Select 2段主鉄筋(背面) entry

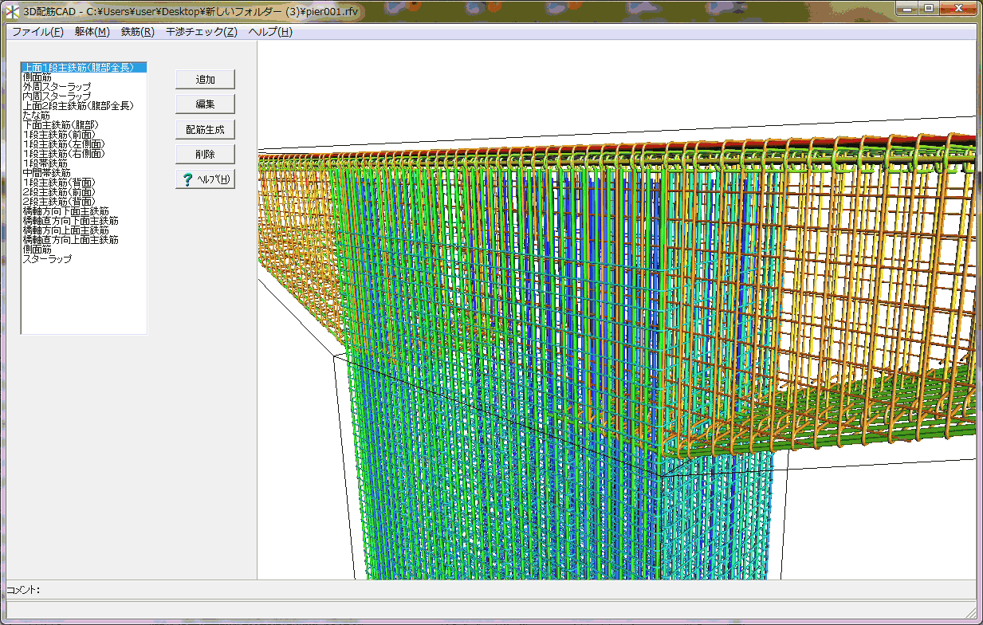click(59, 202)
